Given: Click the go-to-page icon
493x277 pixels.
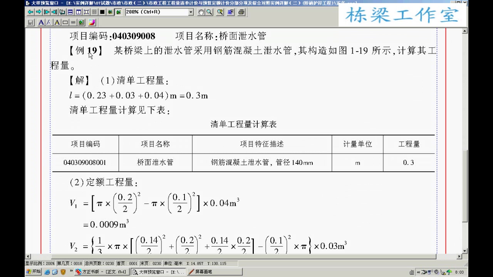Looking at the screenshot, I should click(x=62, y=12).
